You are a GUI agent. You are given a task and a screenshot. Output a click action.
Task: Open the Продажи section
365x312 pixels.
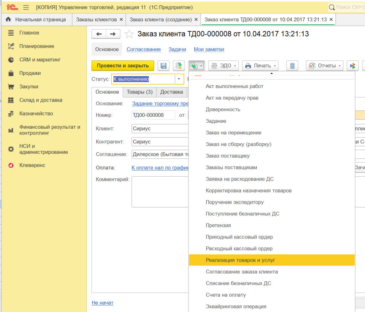click(30, 73)
